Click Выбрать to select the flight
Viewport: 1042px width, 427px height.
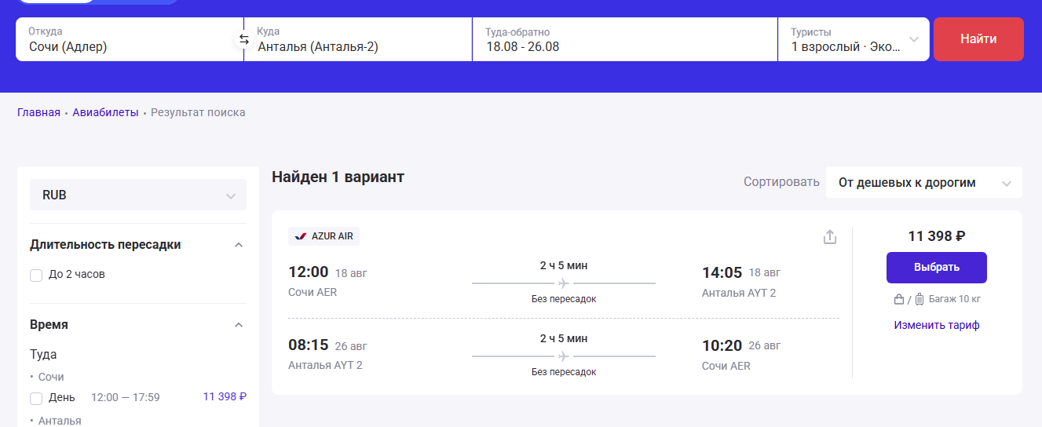pos(936,268)
